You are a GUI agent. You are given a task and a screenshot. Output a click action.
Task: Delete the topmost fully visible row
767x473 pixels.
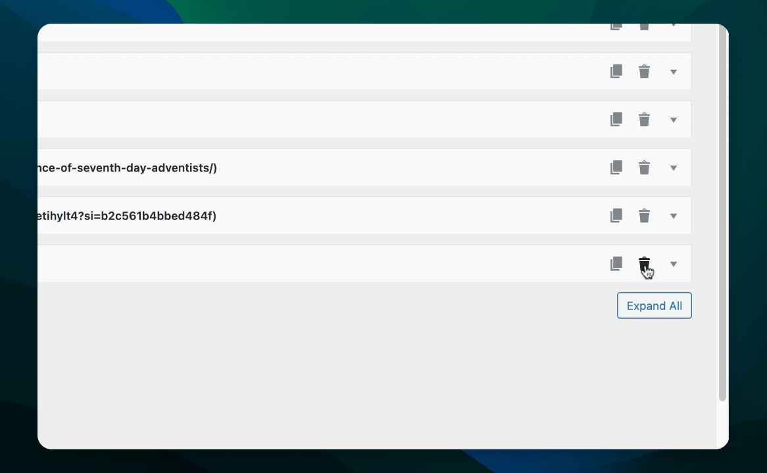644,72
